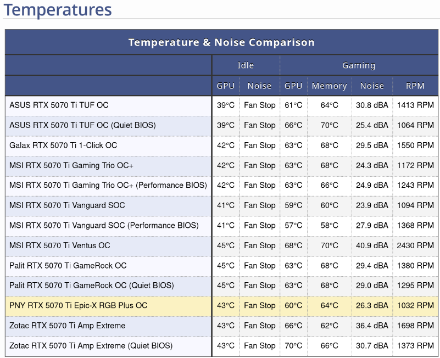This screenshot has height=358, width=440.
Task: Click the 26.3 dBA noise value
Action: point(372,305)
